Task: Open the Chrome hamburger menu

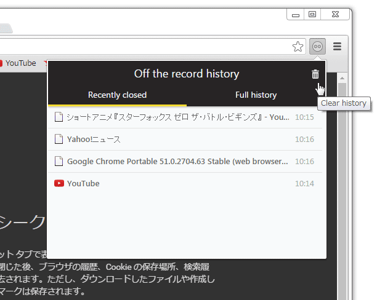Action: click(x=337, y=46)
